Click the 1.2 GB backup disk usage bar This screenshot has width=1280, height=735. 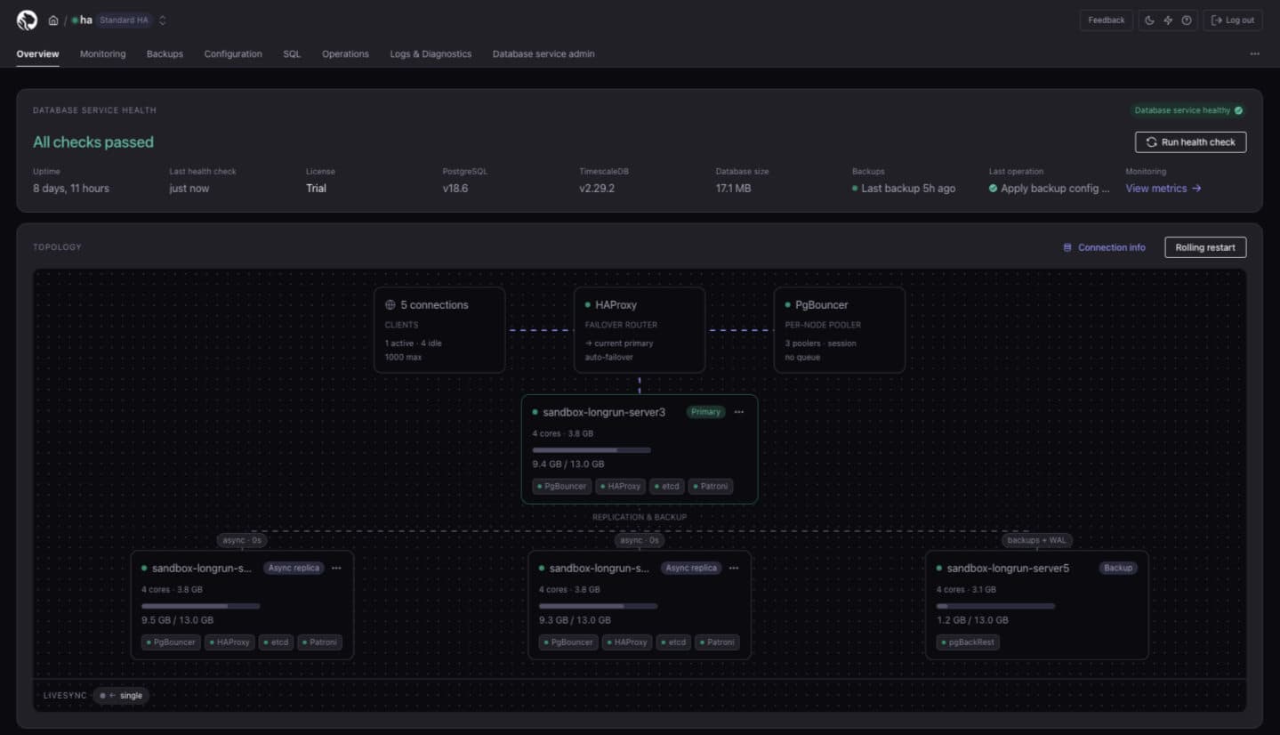995,606
